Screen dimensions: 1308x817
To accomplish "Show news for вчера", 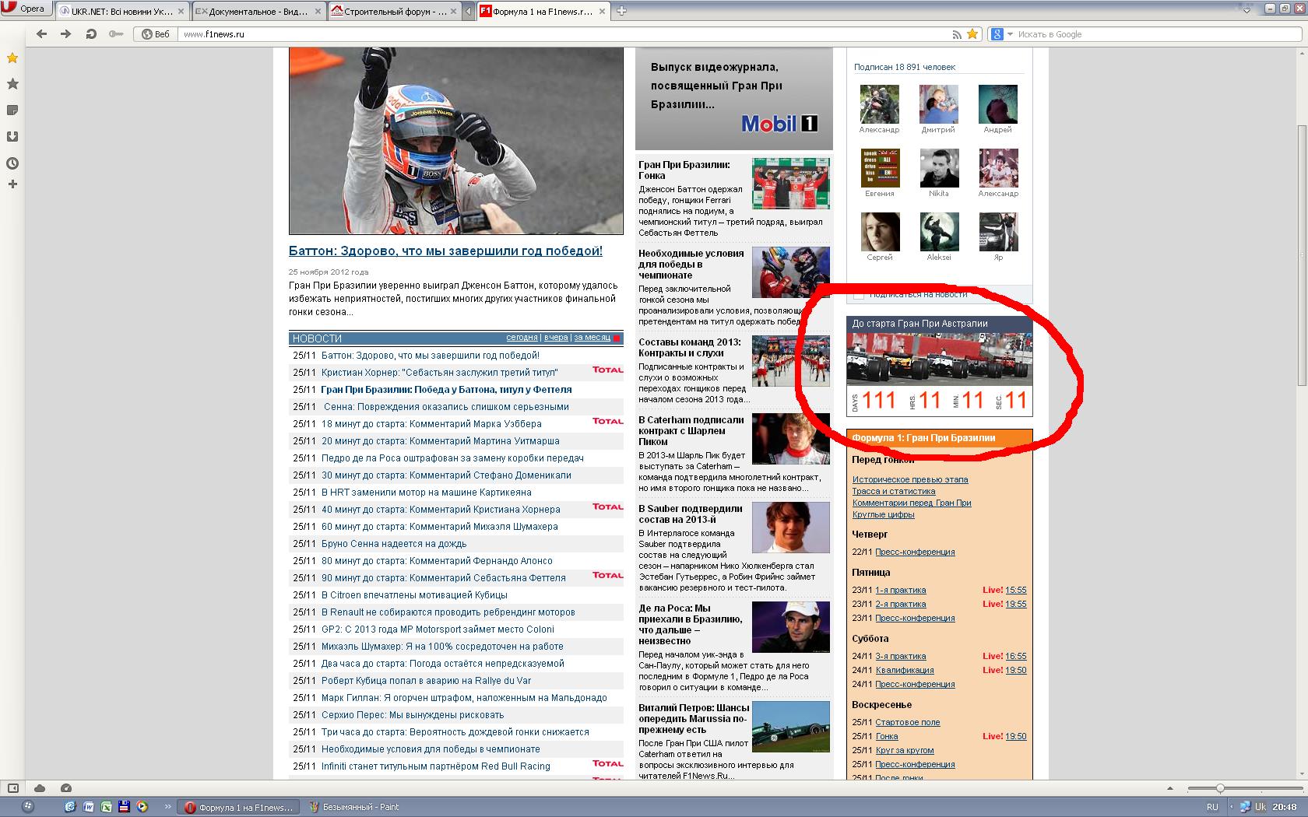I will tap(556, 338).
